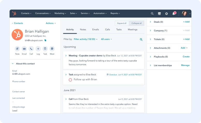Screen dimensions: 201x123
Task: Open the Filter activity (18/20) dropdown
Action: pyautogui.click(x=86, y=39)
